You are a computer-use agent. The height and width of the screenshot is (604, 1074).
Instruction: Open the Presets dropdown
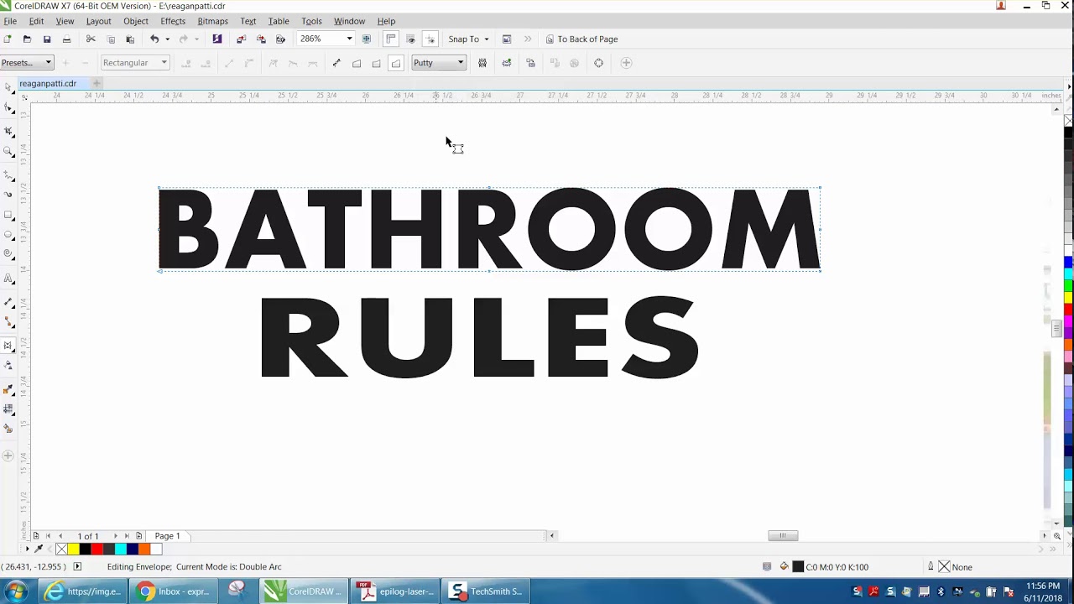(x=26, y=63)
